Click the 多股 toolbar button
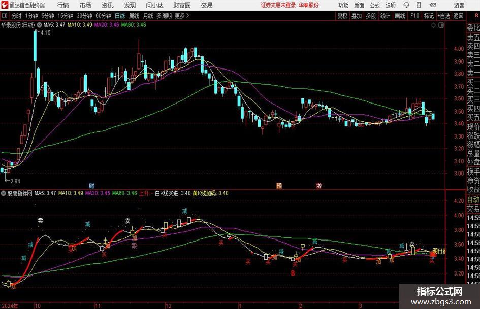The width and height of the screenshot is (480, 309). point(371,16)
